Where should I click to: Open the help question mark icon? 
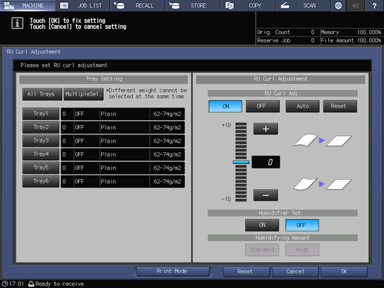[374, 5]
